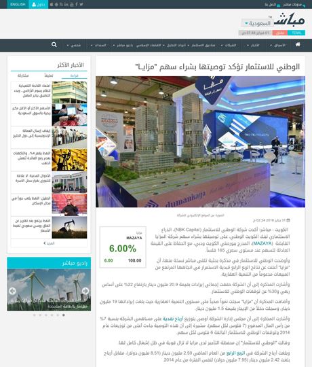
Task: Select the first radio carousel dot
Action: (x=35, y=315)
